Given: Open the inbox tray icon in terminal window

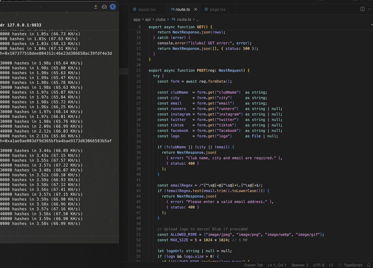Looking at the screenshot, I should click(104, 7).
